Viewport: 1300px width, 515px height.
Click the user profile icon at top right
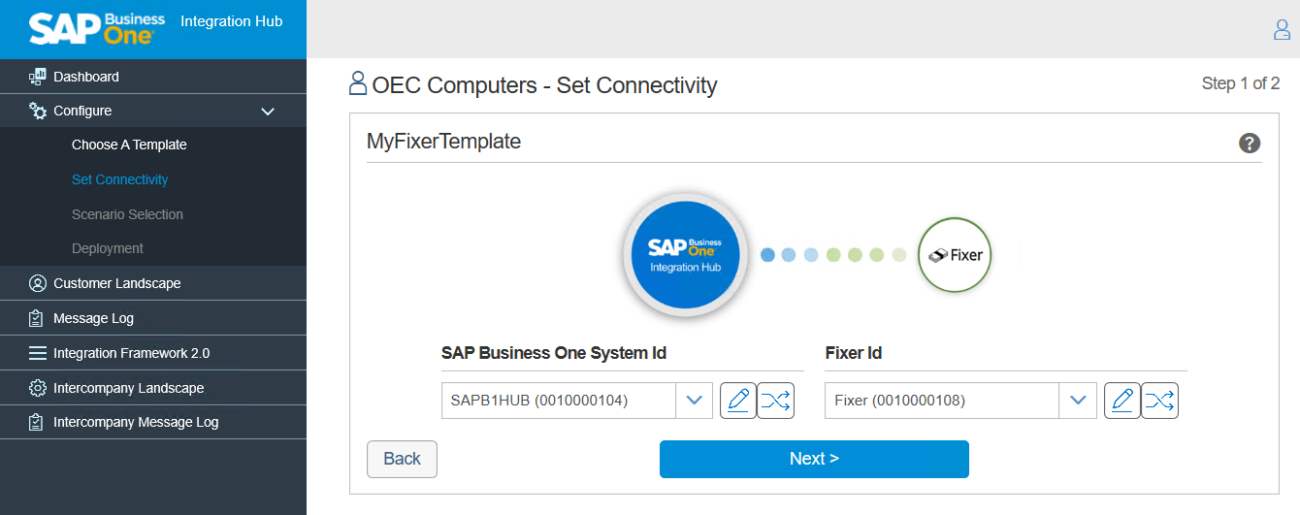[x=1282, y=30]
